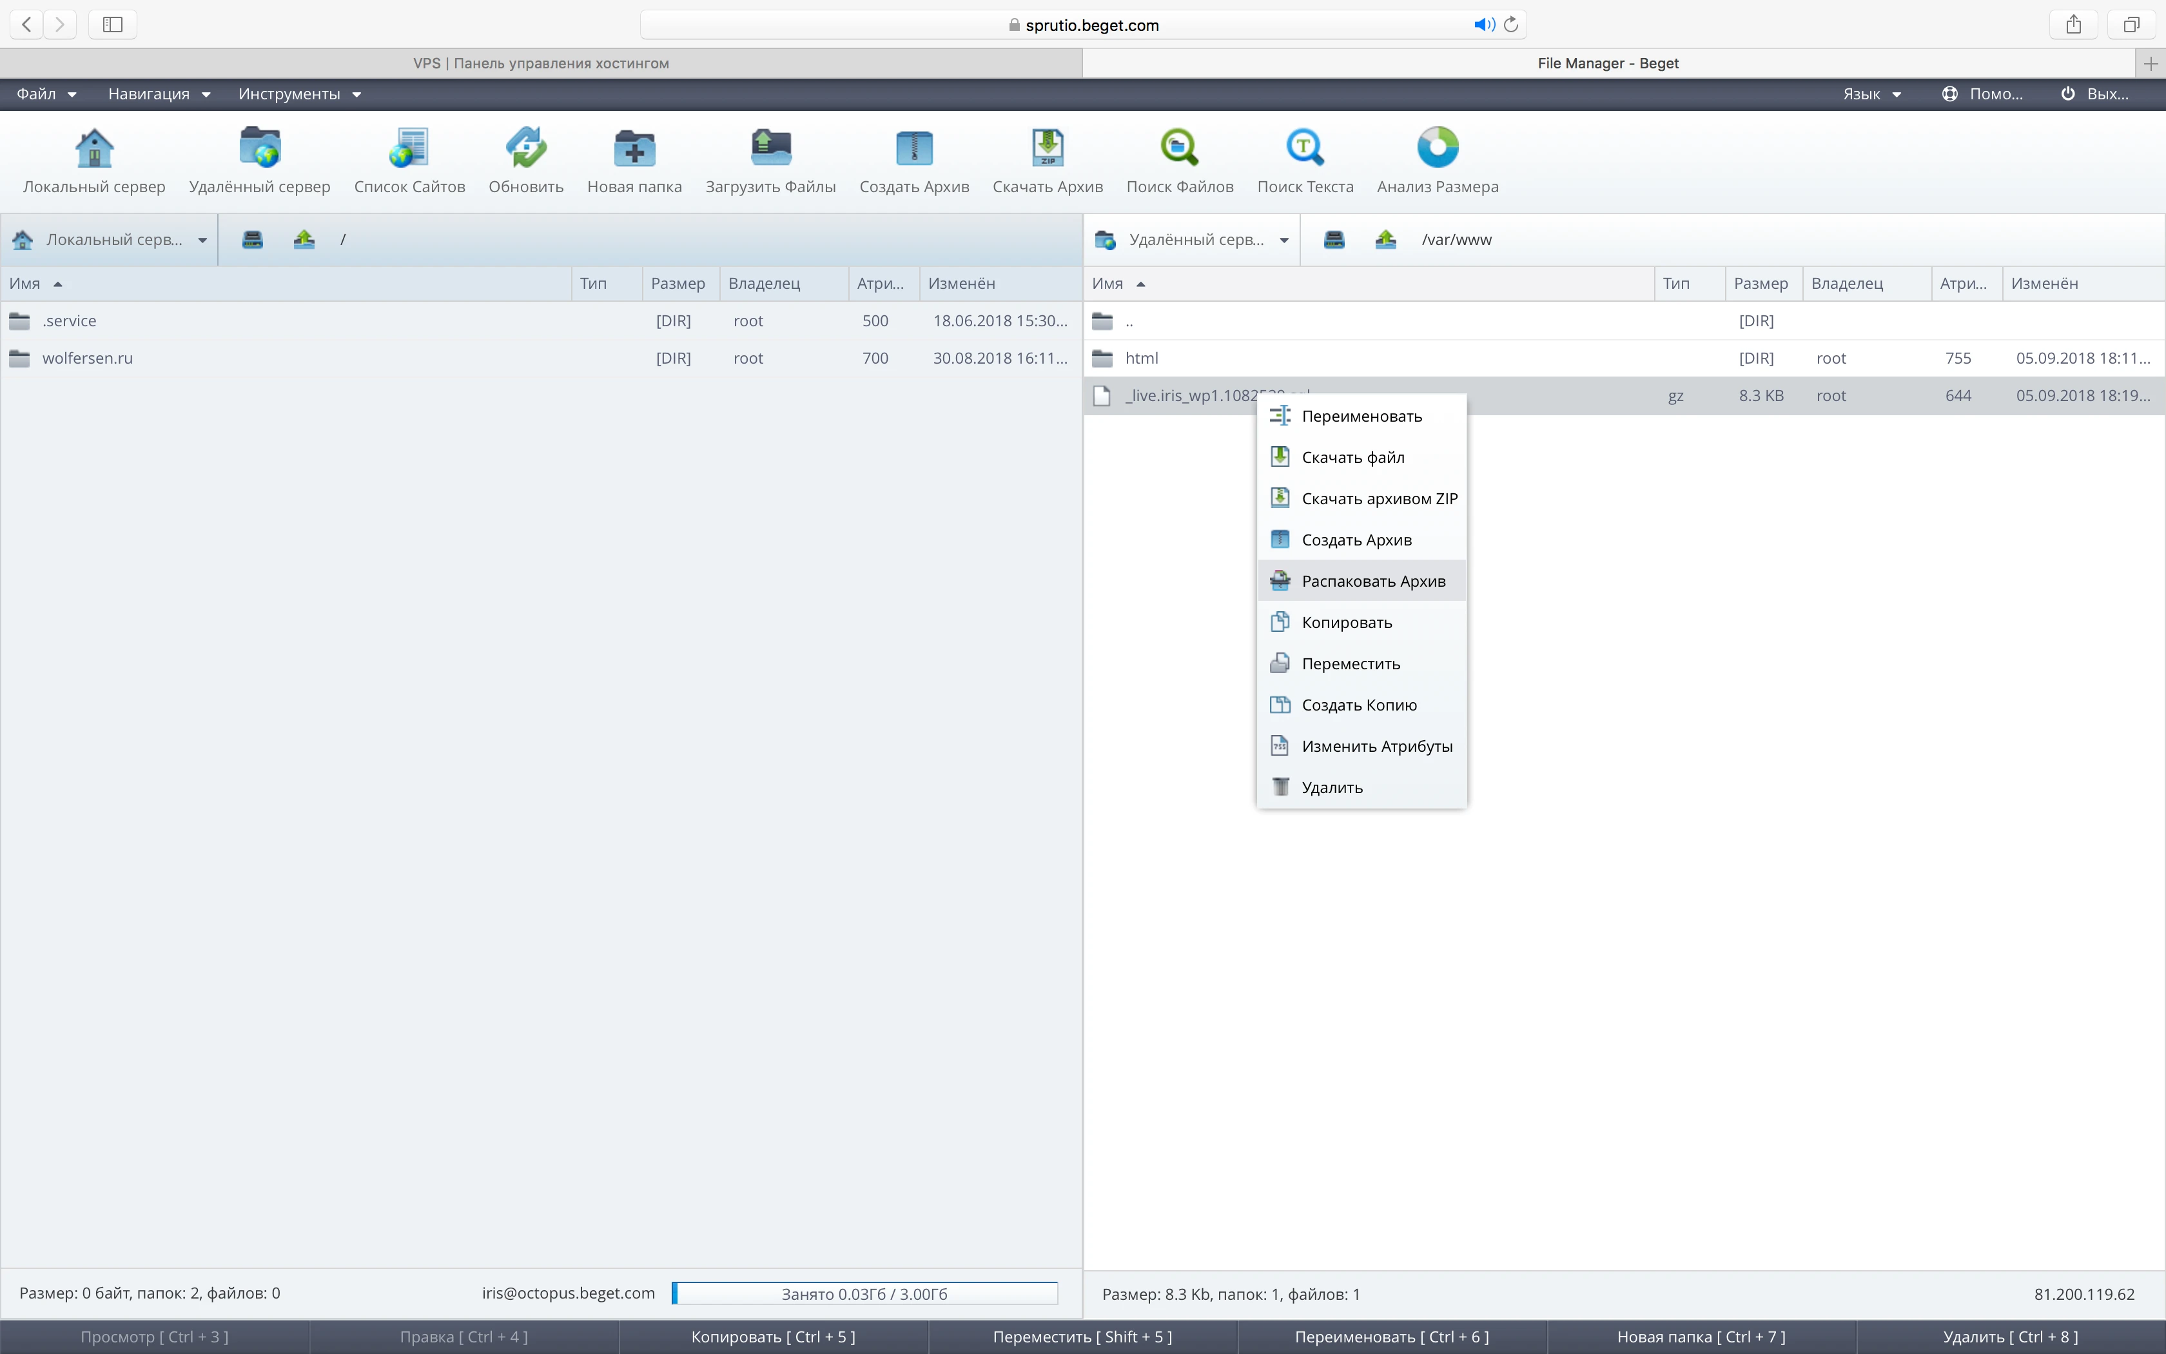Open the Язык language dropdown

1871,94
